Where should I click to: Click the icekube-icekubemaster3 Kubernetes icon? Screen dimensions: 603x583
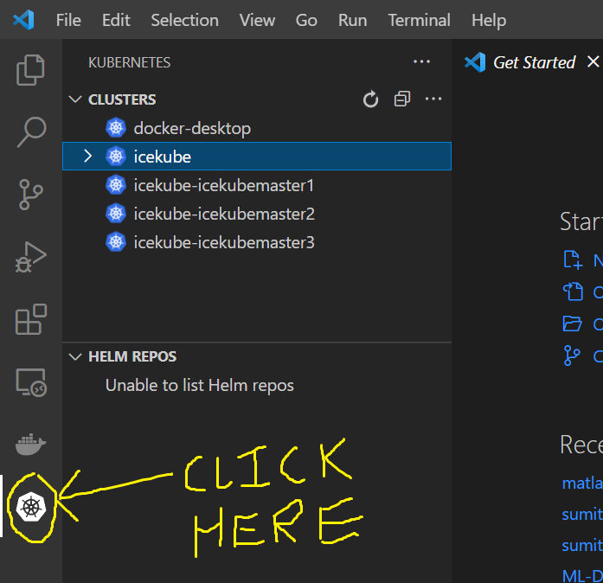(x=116, y=242)
